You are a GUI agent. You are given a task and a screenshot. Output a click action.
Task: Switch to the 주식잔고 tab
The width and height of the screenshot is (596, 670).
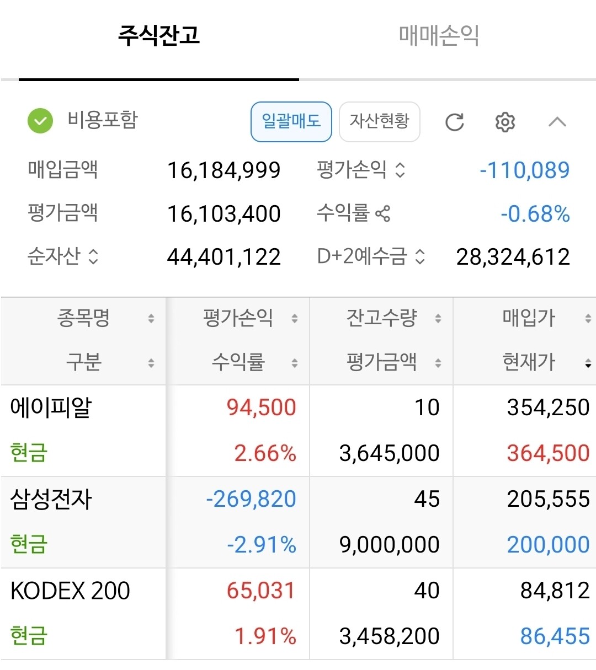159,36
